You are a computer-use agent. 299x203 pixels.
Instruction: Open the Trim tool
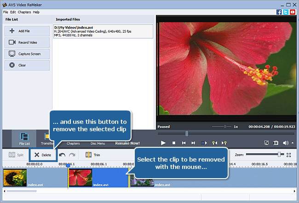(92, 155)
